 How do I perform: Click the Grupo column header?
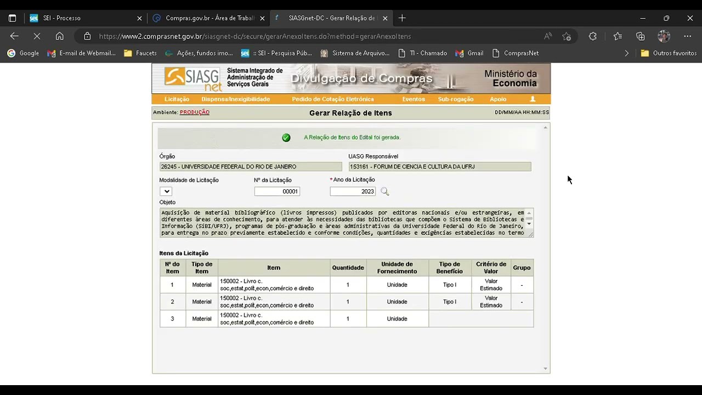[x=522, y=268]
